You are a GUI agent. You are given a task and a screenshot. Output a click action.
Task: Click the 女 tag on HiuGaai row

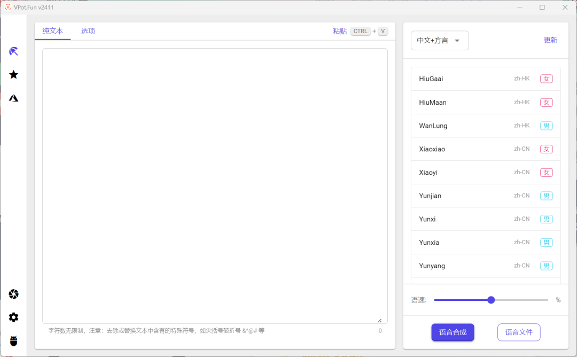[547, 79]
